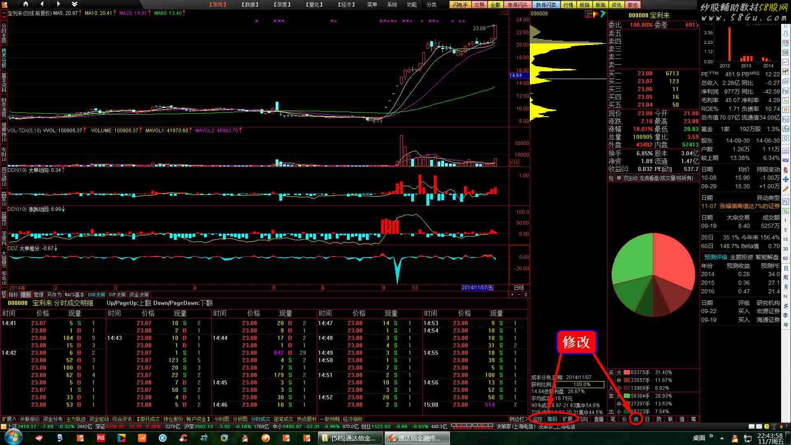Open the 【深度】 menu category
Image resolution: width=791 pixels, height=445 pixels.
point(282,5)
